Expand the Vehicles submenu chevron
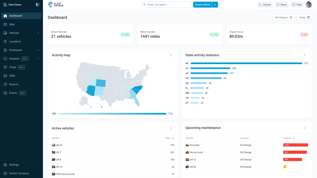This screenshot has height=178, width=317. [x=38, y=33]
